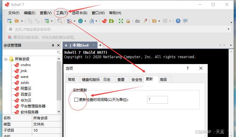Switch to 键盘和鼠标 tab in options
236x137 pixels.
click(x=91, y=80)
